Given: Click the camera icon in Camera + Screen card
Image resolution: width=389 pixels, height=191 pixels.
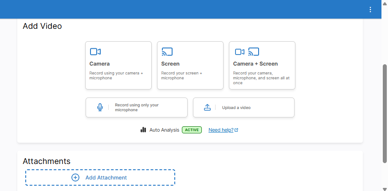Looking at the screenshot, I should click(x=240, y=52).
